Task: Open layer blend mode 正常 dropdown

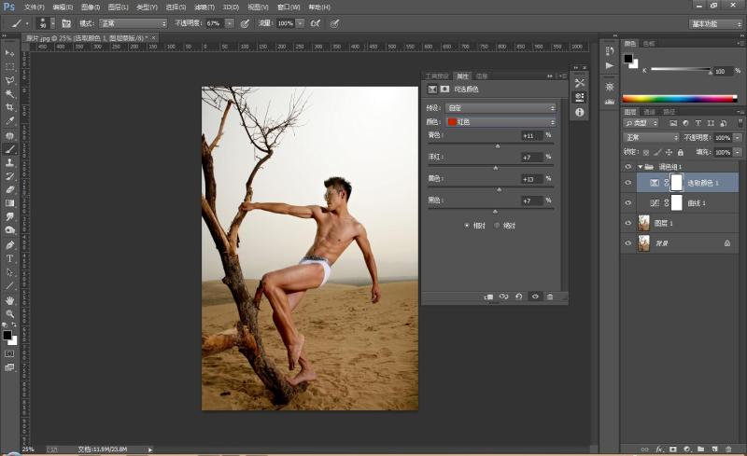Action: pyautogui.click(x=651, y=138)
